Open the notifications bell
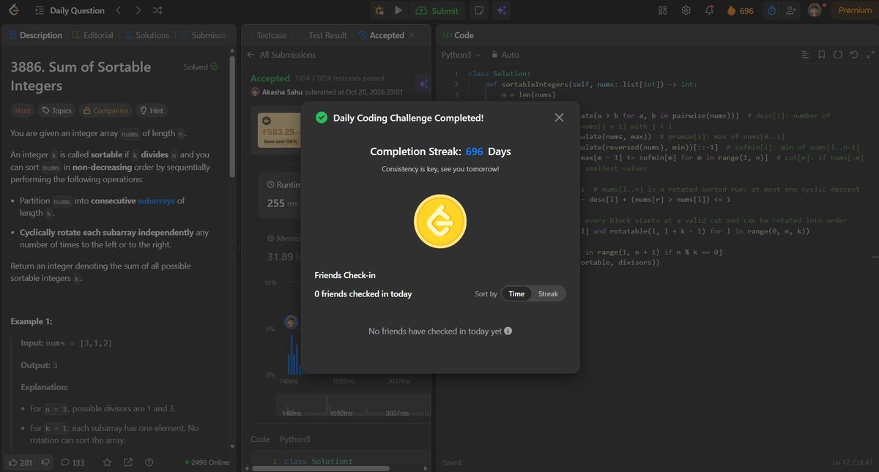The width and height of the screenshot is (879, 472). pos(709,10)
